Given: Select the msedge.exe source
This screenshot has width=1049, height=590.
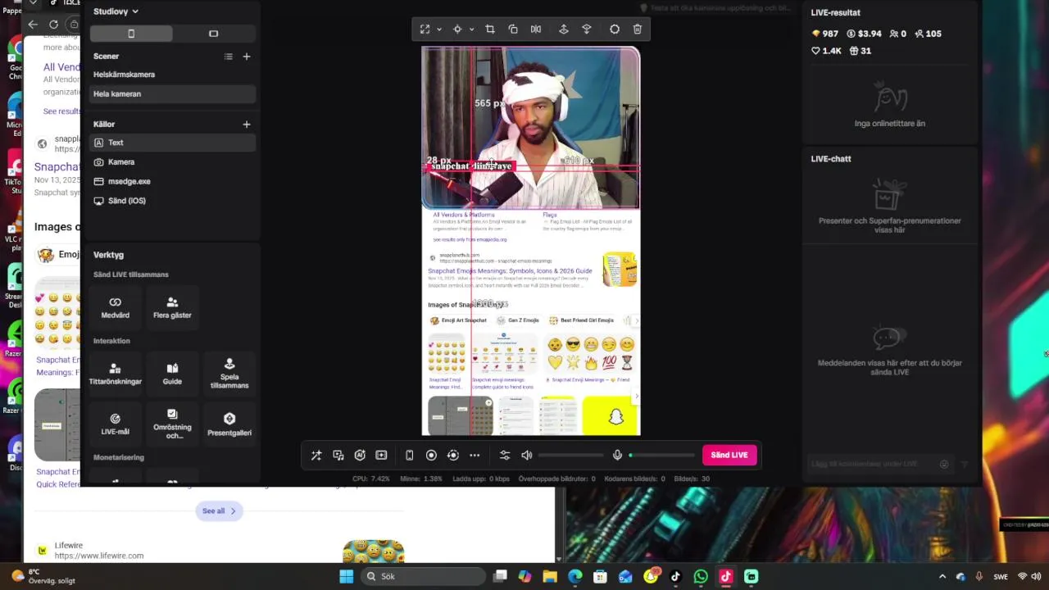Looking at the screenshot, I should pos(172,181).
